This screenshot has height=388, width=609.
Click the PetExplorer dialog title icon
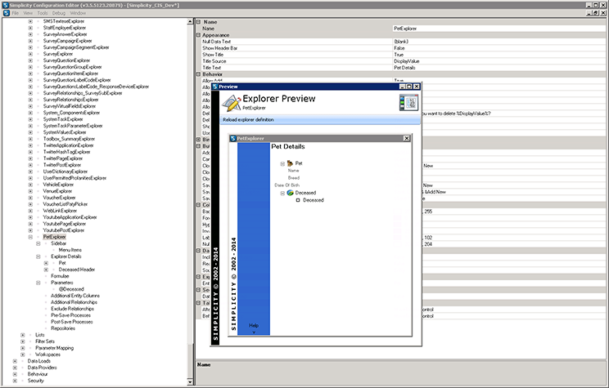pyautogui.click(x=233, y=138)
